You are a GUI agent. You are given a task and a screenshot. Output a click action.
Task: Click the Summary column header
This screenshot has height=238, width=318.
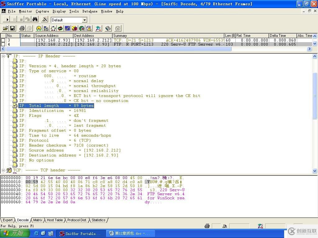coord(168,36)
